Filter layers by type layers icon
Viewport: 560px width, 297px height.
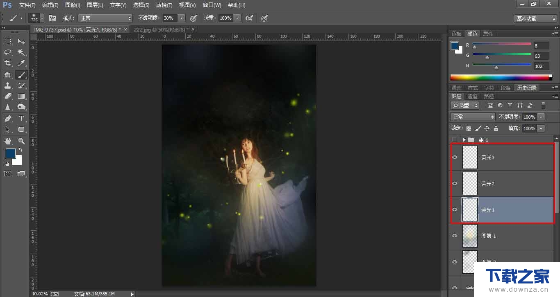click(x=510, y=105)
